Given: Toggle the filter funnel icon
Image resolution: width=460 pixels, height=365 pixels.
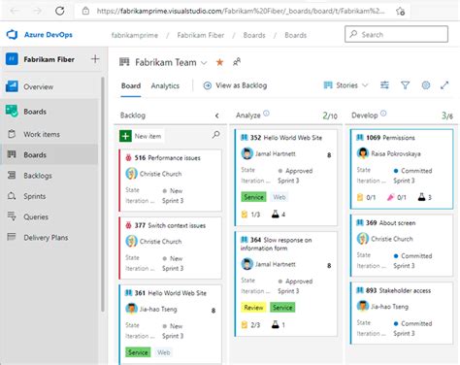Looking at the screenshot, I should point(405,85).
